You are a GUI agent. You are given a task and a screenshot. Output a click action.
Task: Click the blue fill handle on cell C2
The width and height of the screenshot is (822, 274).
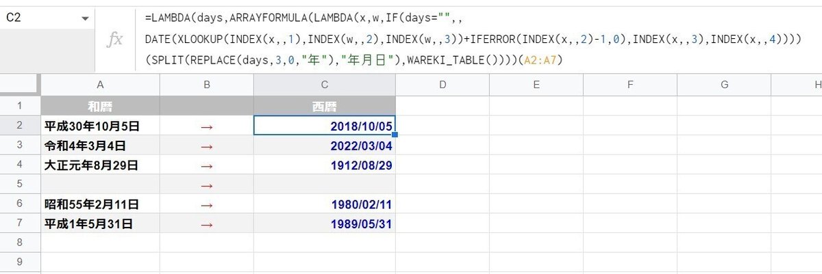395,135
